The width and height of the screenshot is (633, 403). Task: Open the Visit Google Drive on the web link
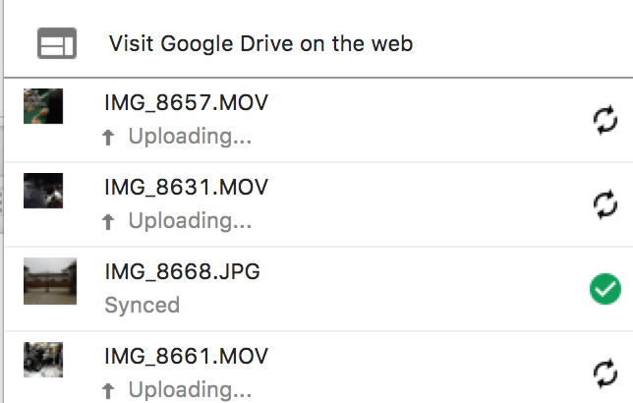point(260,44)
